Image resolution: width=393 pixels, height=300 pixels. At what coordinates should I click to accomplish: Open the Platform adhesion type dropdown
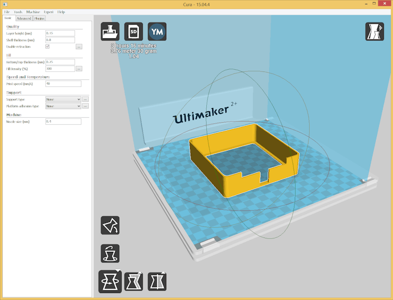(63, 106)
